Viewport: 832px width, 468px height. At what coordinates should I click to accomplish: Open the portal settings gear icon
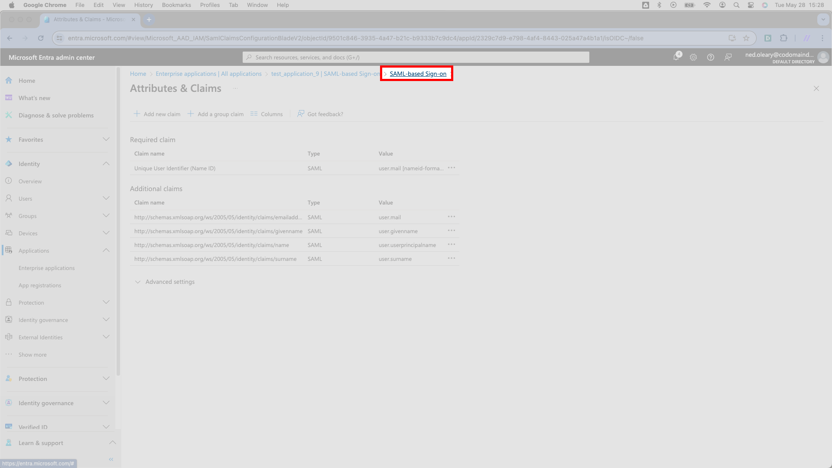click(x=693, y=57)
